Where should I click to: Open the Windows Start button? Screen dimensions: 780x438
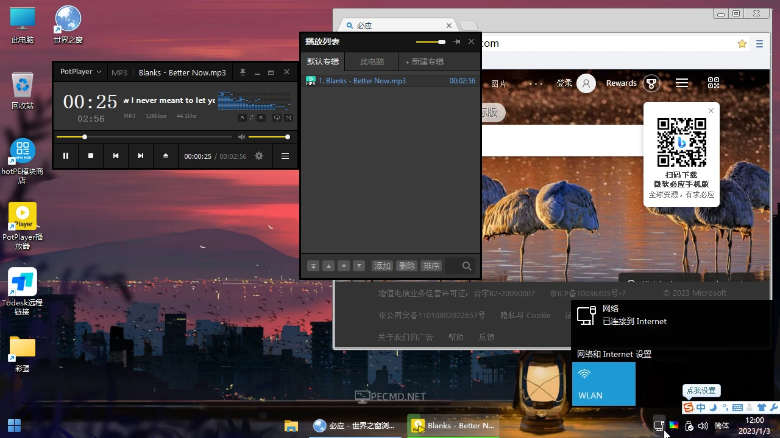pos(14,426)
